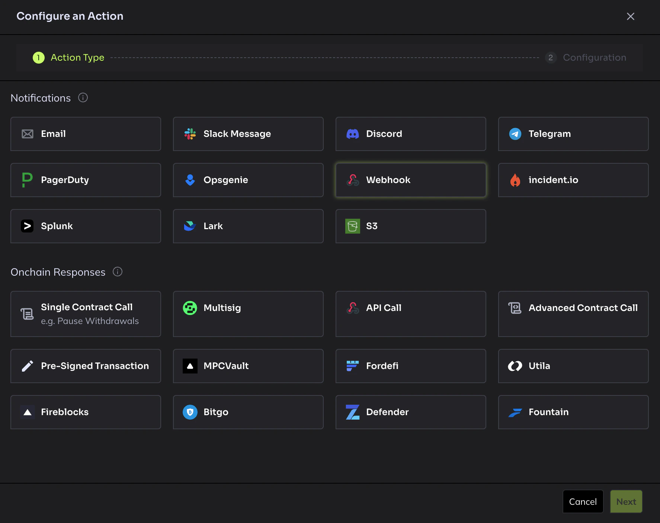Click the Fordefi logo icon

tap(353, 366)
